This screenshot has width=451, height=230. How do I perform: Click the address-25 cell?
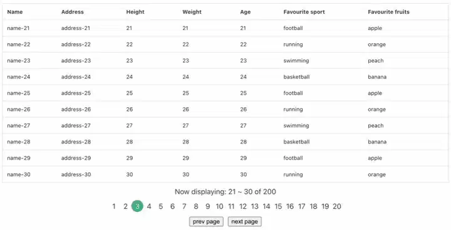click(76, 93)
